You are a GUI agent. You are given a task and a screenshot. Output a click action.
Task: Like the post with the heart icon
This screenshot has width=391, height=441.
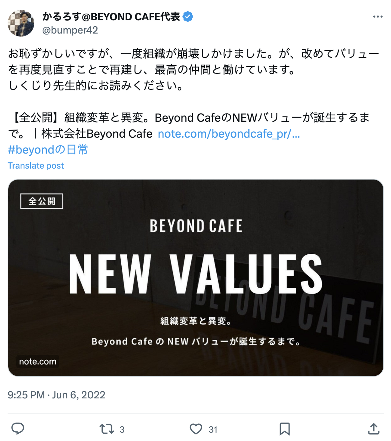[x=196, y=429]
